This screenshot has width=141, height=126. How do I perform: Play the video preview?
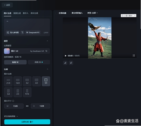[66, 56]
